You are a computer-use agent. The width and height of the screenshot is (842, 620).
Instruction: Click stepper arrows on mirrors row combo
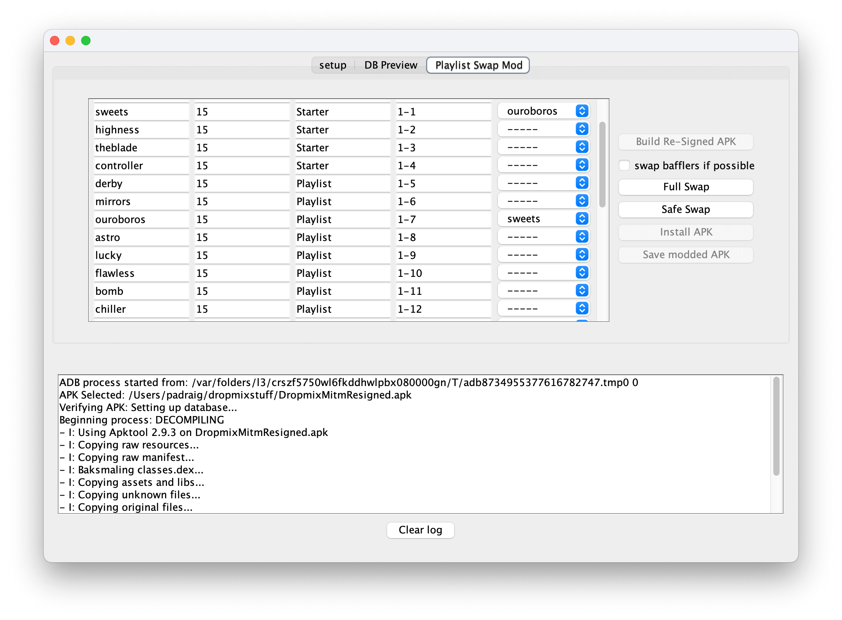(582, 201)
